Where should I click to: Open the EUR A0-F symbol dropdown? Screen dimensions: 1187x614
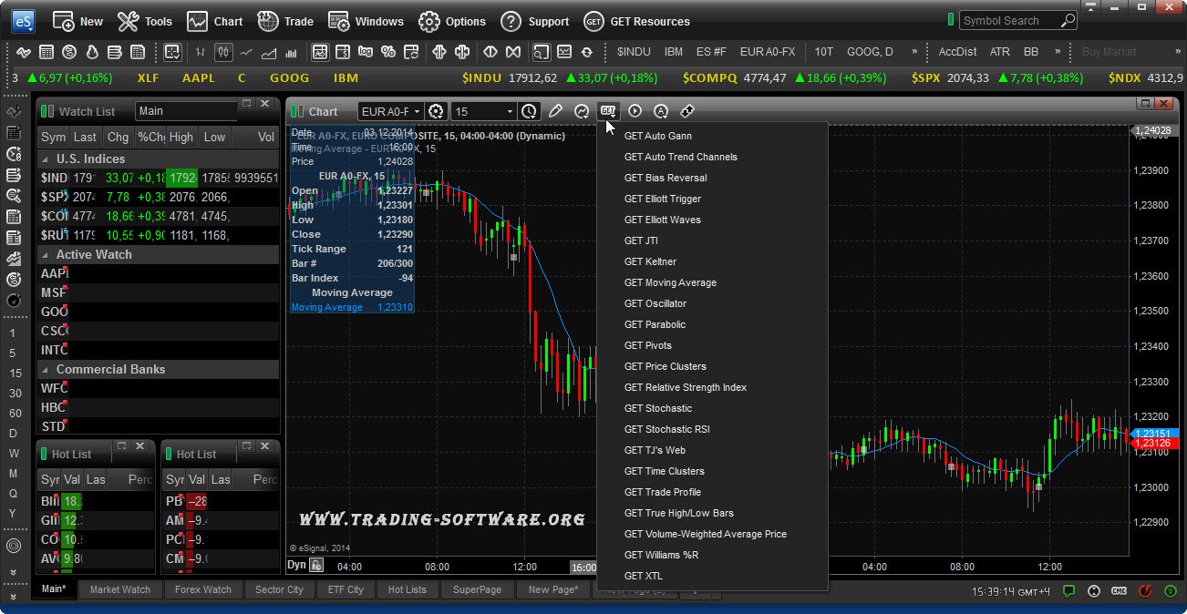[x=390, y=111]
